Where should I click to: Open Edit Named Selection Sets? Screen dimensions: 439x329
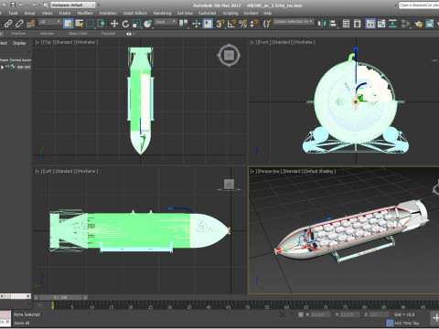click(x=267, y=24)
